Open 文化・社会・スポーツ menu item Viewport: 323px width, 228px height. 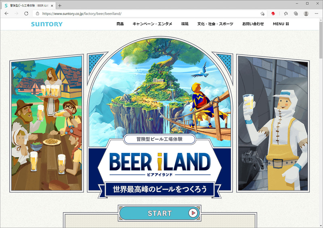215,24
